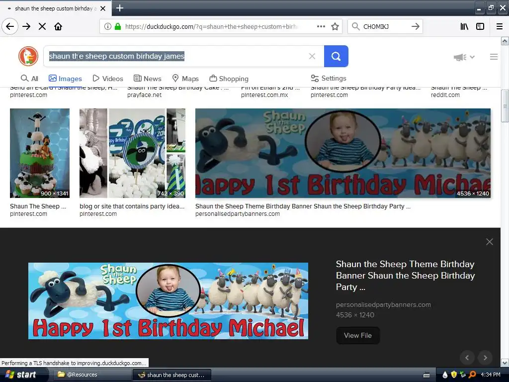Clear the DuckDuckGo search query
Image resolution: width=509 pixels, height=382 pixels.
tap(312, 56)
